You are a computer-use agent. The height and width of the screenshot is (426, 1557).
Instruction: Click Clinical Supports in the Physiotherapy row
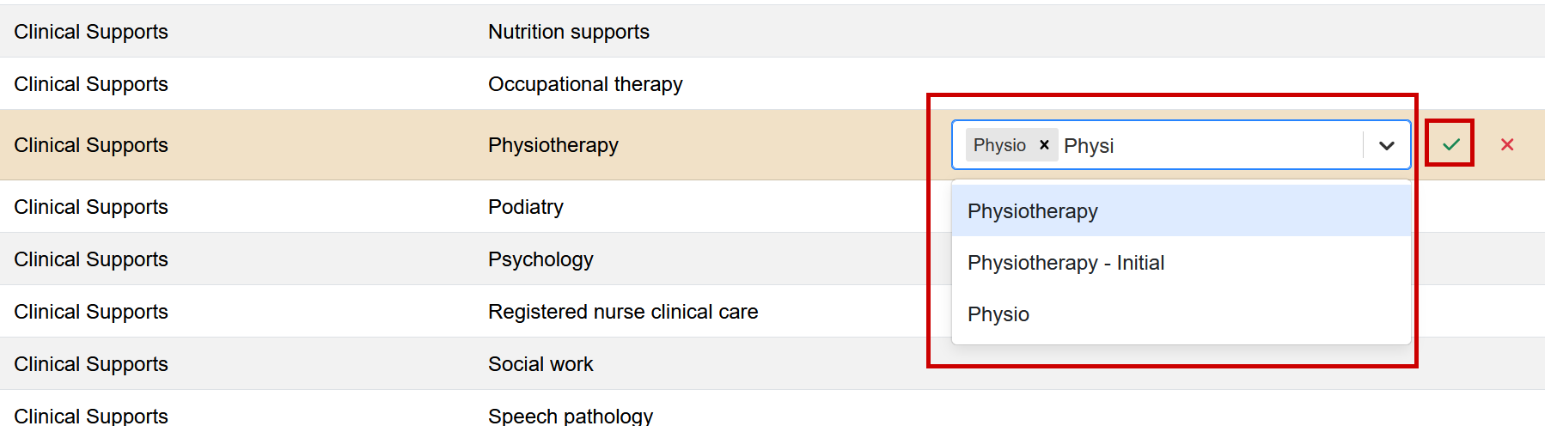point(91,145)
